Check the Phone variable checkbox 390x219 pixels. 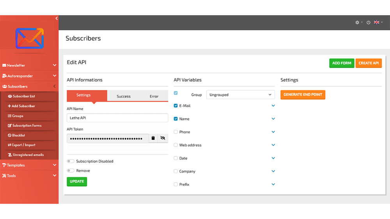(x=175, y=132)
